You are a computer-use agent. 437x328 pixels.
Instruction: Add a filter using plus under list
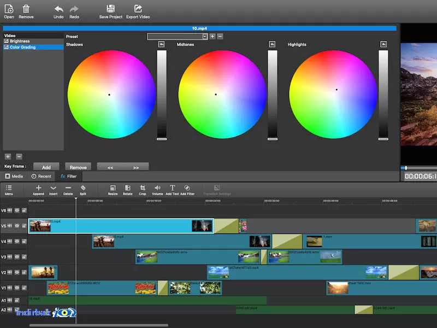pos(8,156)
